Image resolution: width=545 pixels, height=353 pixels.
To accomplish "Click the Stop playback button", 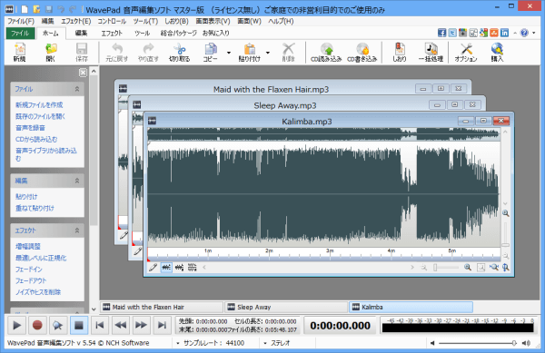I will pos(79,325).
